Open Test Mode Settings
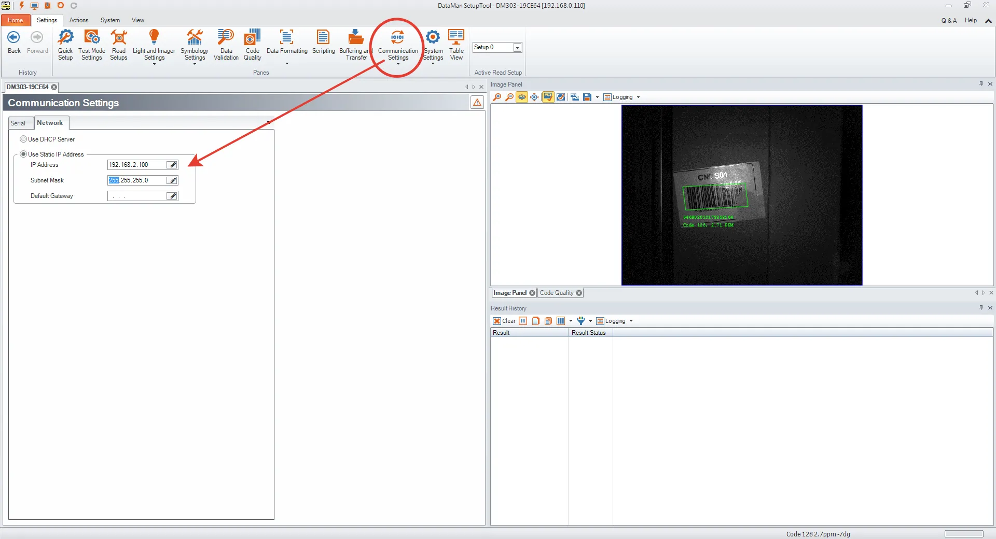The width and height of the screenshot is (996, 539). (x=92, y=44)
